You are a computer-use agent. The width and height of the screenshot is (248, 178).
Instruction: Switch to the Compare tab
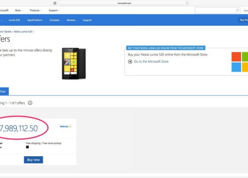(55, 20)
